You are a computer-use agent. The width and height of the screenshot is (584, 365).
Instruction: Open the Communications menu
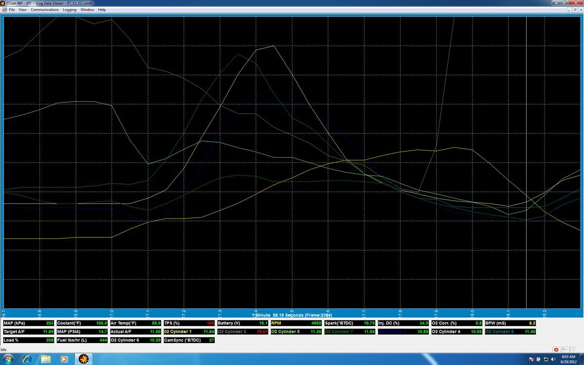click(45, 10)
